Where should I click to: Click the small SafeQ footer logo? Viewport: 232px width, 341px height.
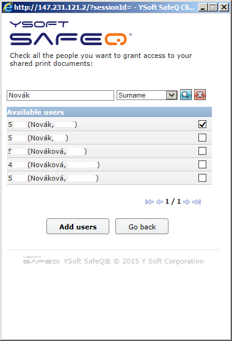coord(42,260)
